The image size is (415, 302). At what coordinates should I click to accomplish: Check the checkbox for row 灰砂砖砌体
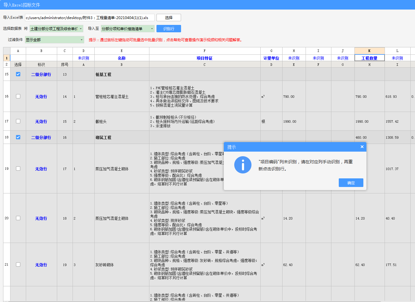18,264
